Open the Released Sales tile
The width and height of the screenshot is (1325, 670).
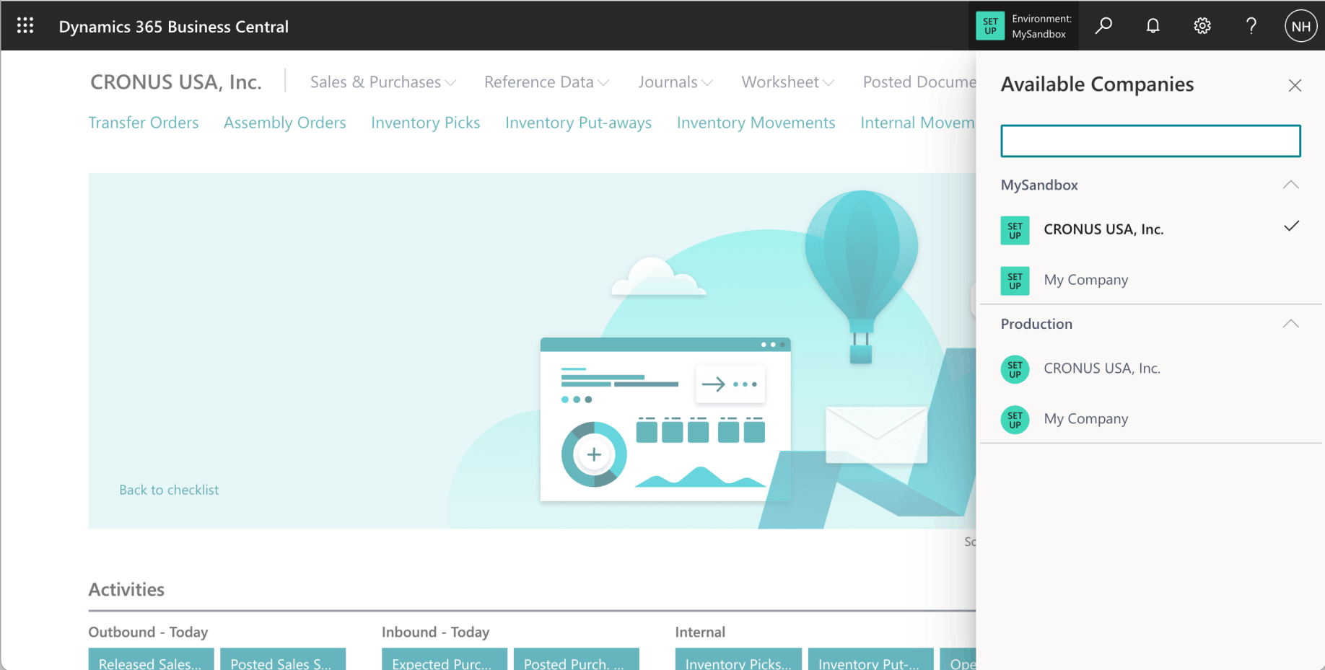pos(151,659)
